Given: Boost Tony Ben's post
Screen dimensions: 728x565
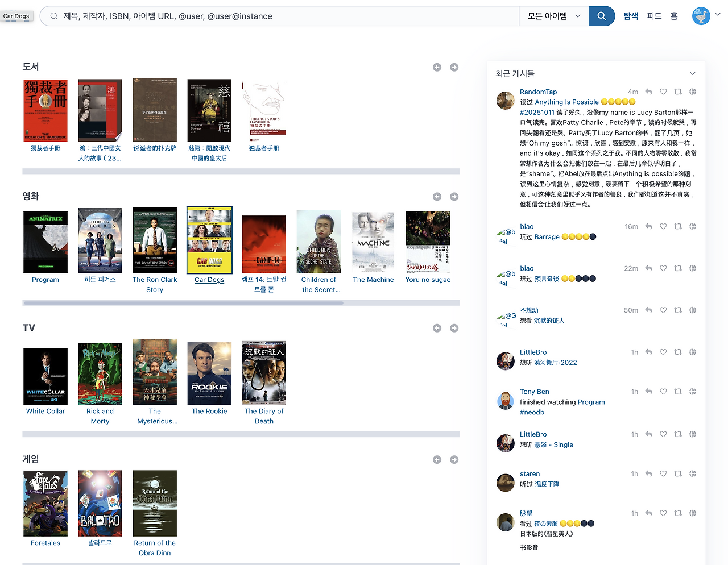Looking at the screenshot, I should pos(678,392).
